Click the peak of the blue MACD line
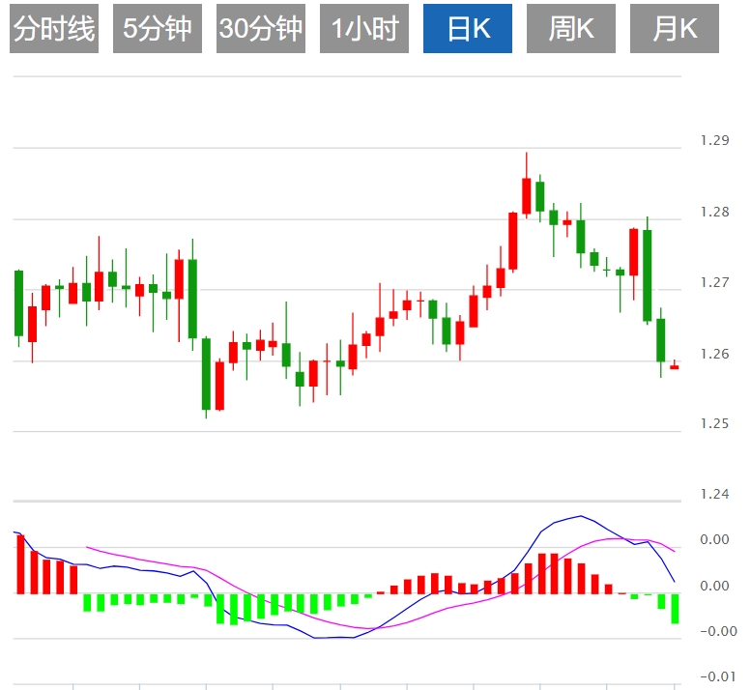The height and width of the screenshot is (690, 751). pyautogui.click(x=581, y=516)
